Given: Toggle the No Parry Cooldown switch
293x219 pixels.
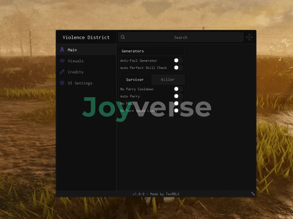Looking at the screenshot, I should click(x=178, y=89).
